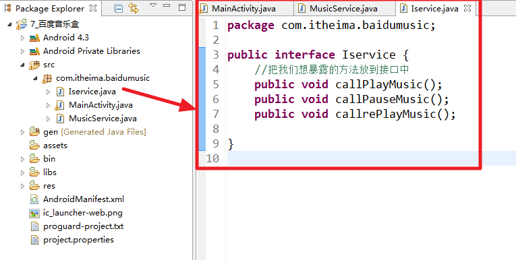Screen dimensions: 516x260
Task: Select the Iservice.java editor tab
Action: (x=434, y=9)
